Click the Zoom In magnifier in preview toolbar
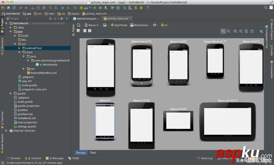Image resolution: width=274 pixels, height=165 pixels. pos(235,31)
